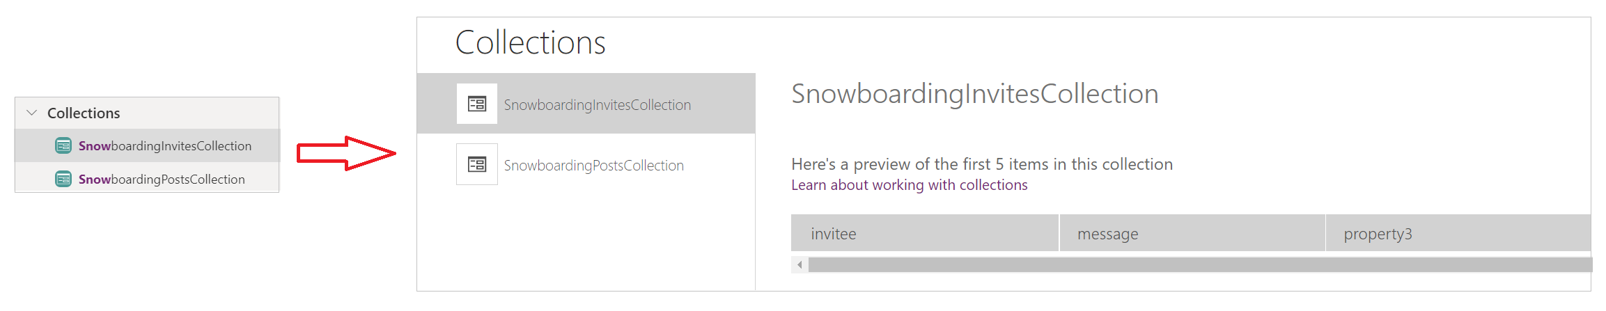Viewport: 1606px width, 311px height.
Task: Collapse the Collections tree chevron
Action: [x=32, y=113]
